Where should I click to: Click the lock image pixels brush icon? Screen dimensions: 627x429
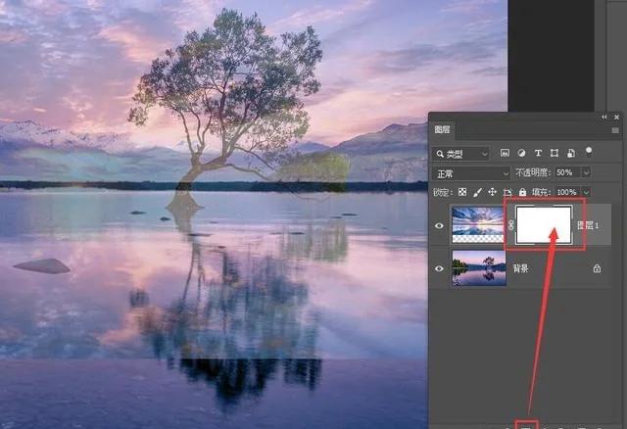477,192
